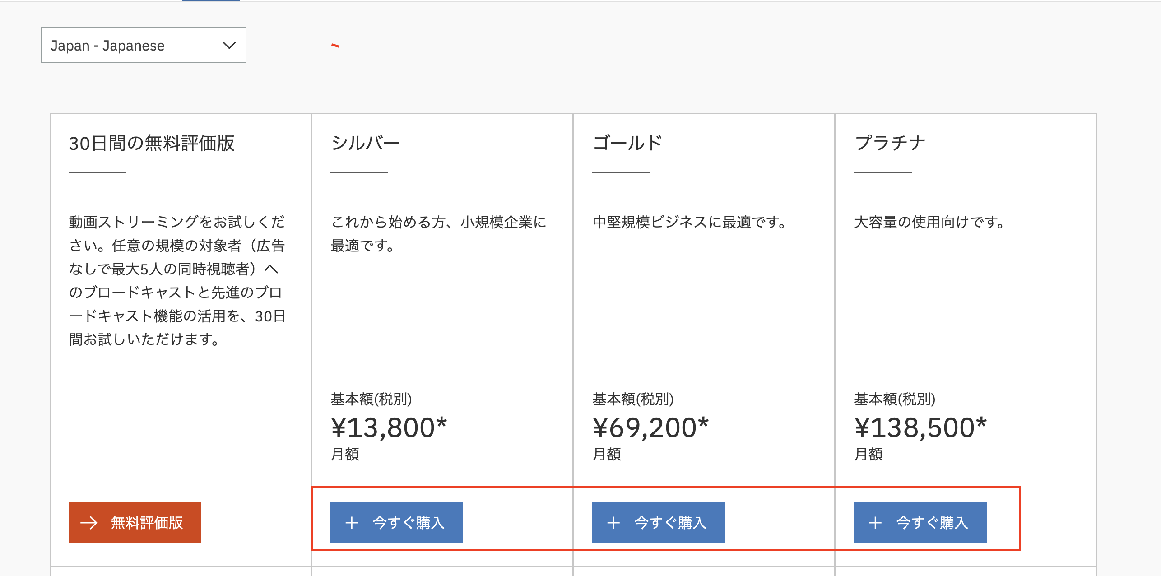This screenshot has width=1161, height=576.
Task: Click the free trial description paragraph
Action: tap(177, 280)
